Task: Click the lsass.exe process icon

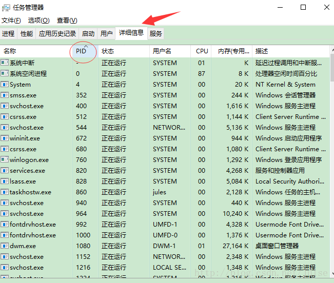Action: coord(5,181)
